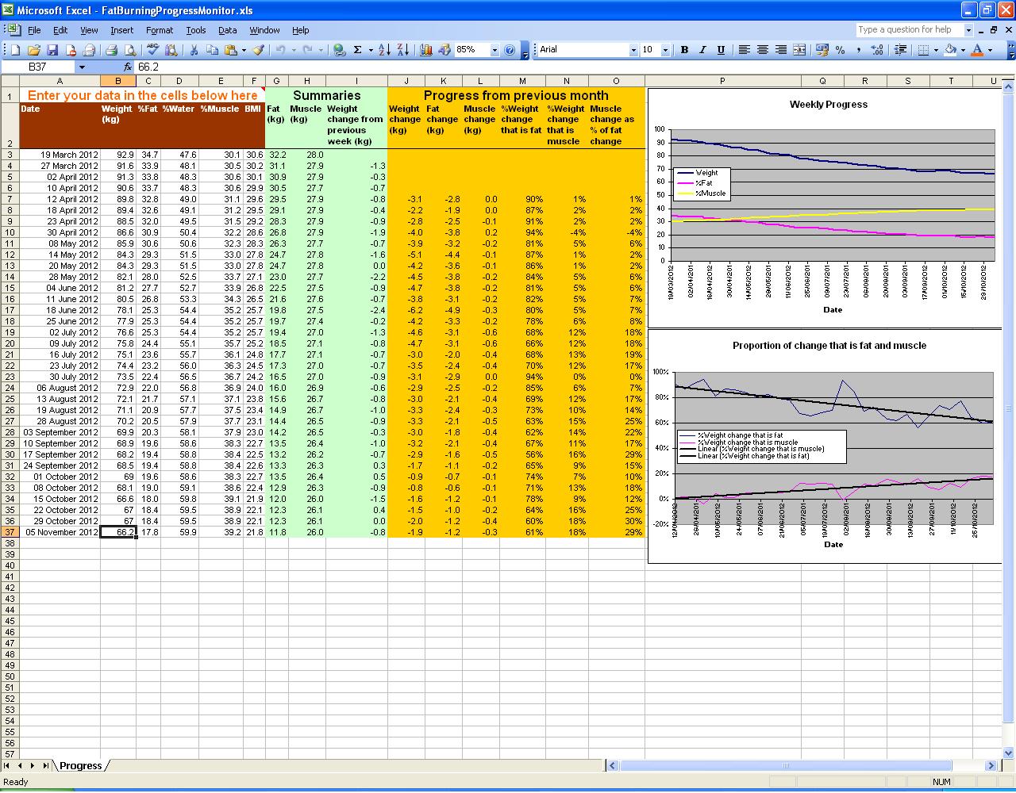The width and height of the screenshot is (1016, 793).
Task: Select the Format Painter brush
Action: click(x=258, y=50)
